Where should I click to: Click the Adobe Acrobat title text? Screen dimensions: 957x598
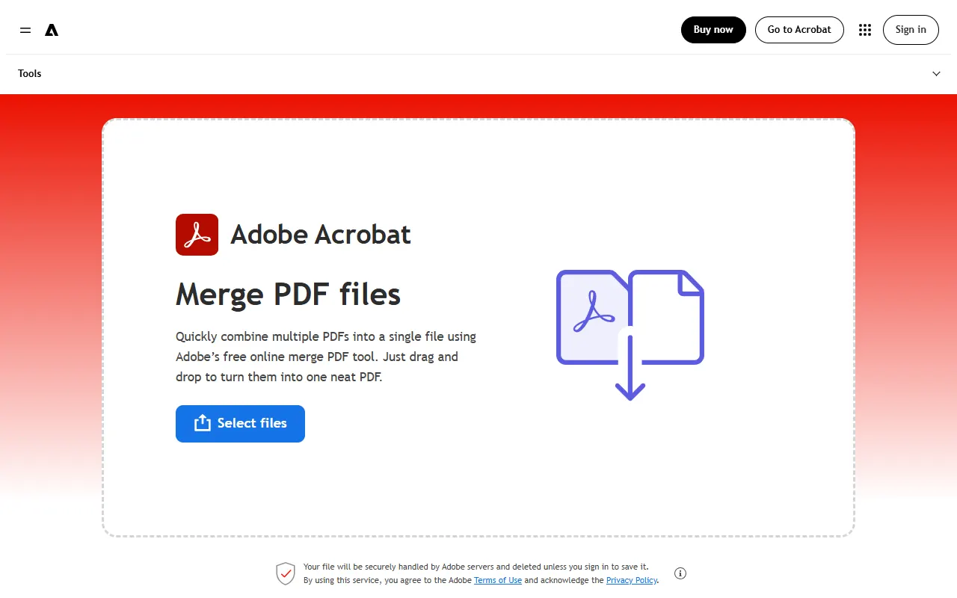coord(321,235)
